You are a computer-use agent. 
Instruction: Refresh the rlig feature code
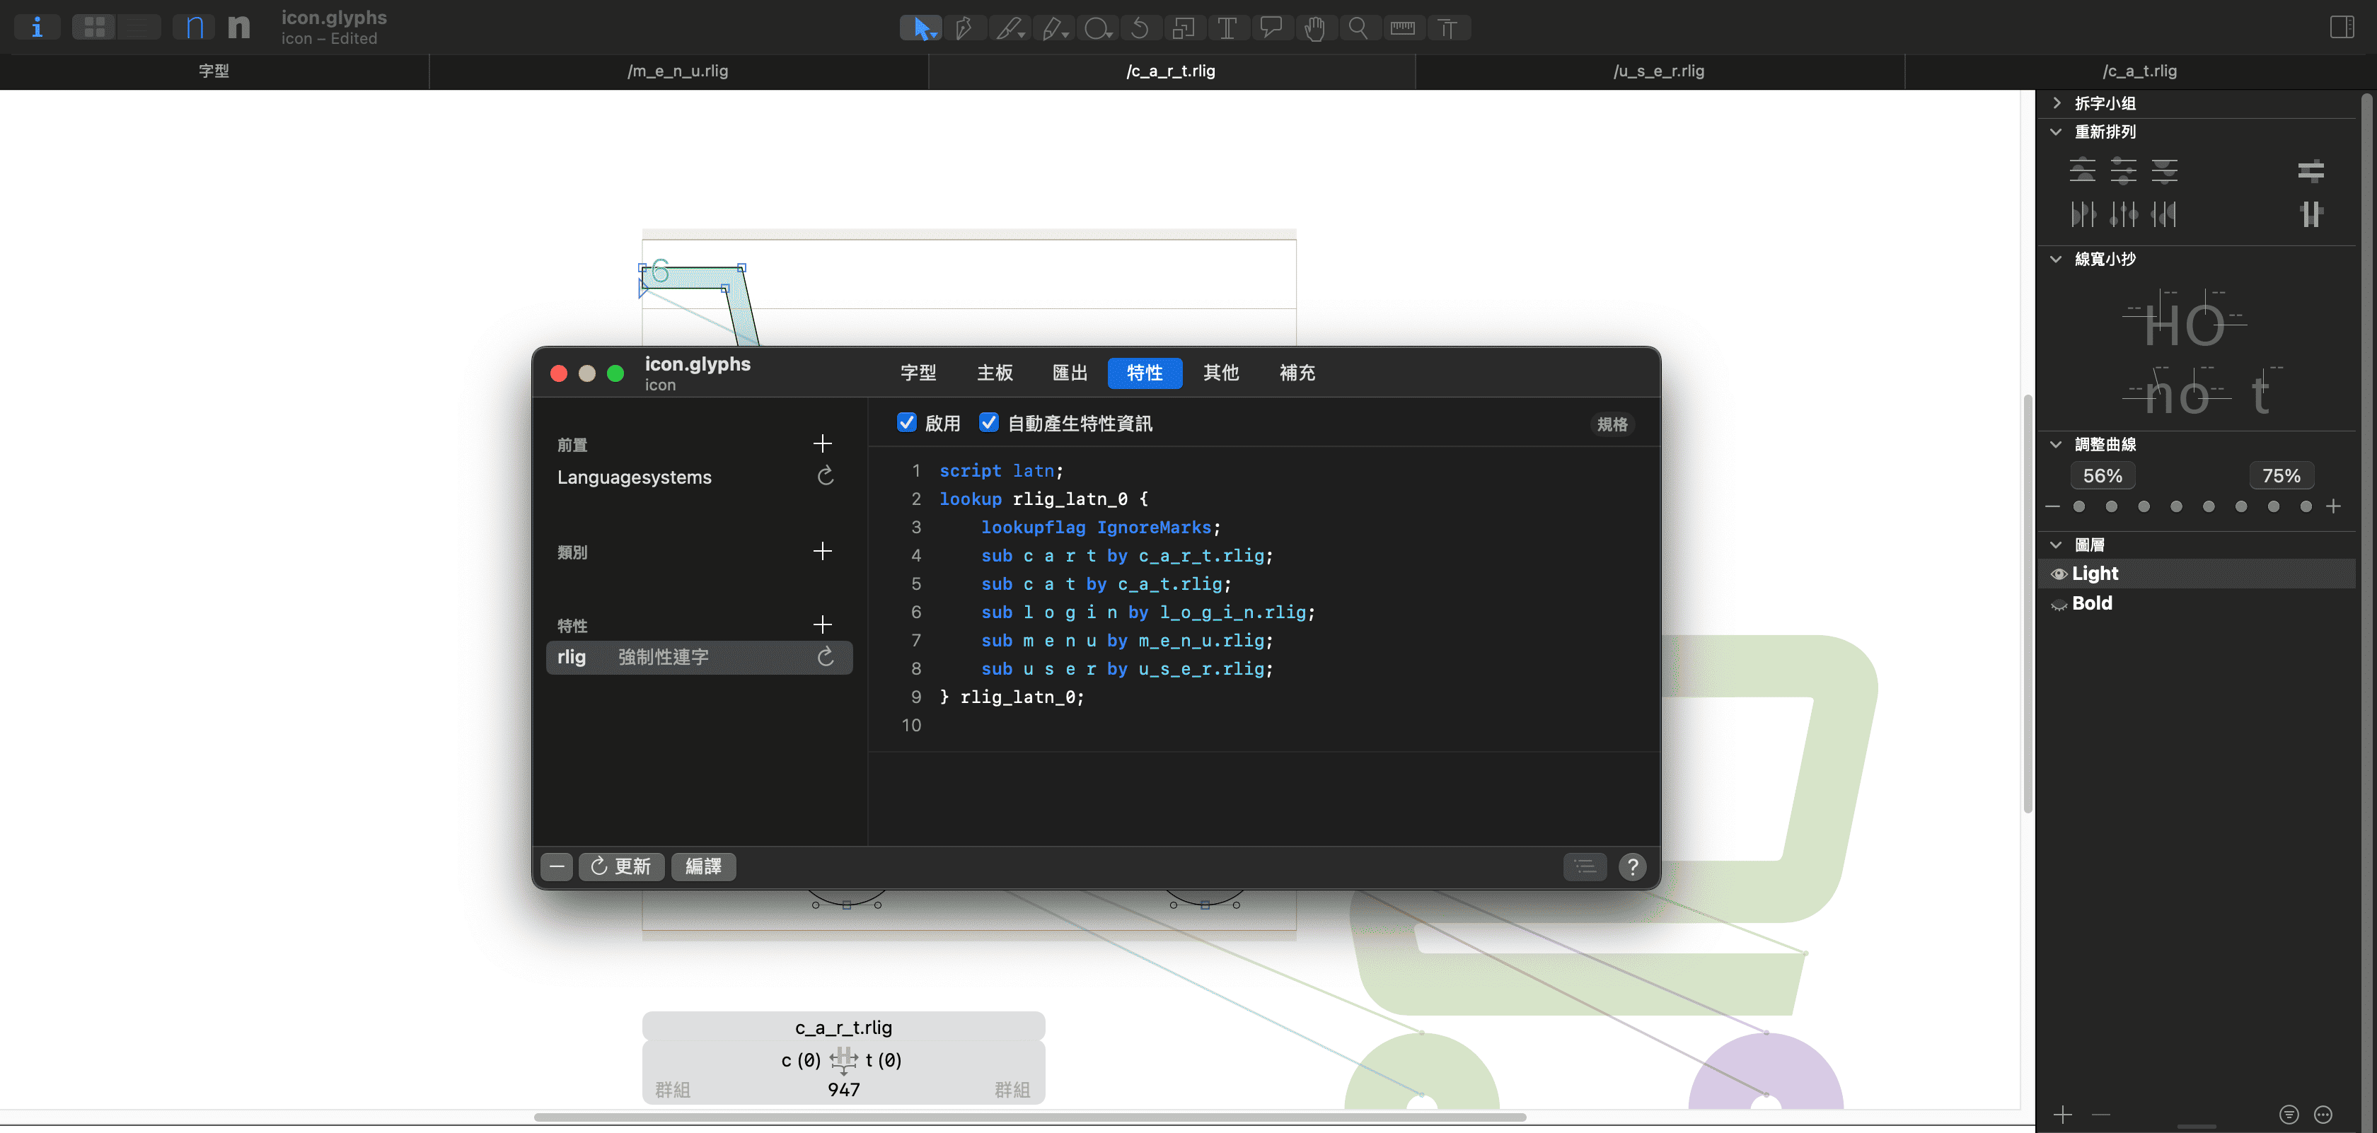pos(826,657)
